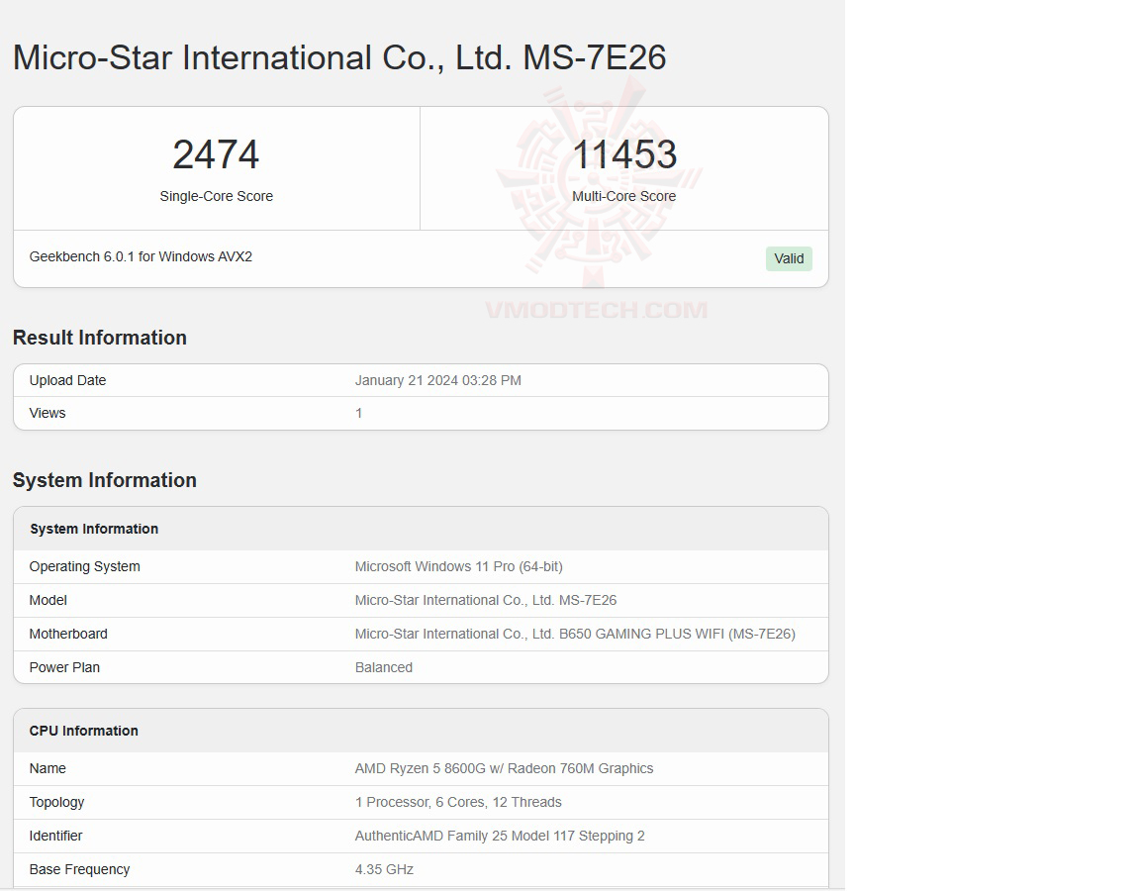Click the Single-Core Score label
Viewport: 1140px width, 891px height.
tap(216, 196)
